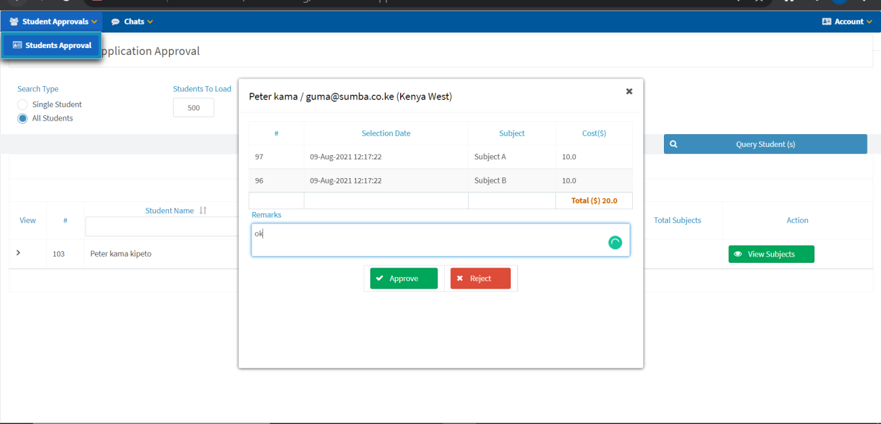Screen dimensions: 881x424
Task: Close the student subjects dialog
Action: point(629,91)
